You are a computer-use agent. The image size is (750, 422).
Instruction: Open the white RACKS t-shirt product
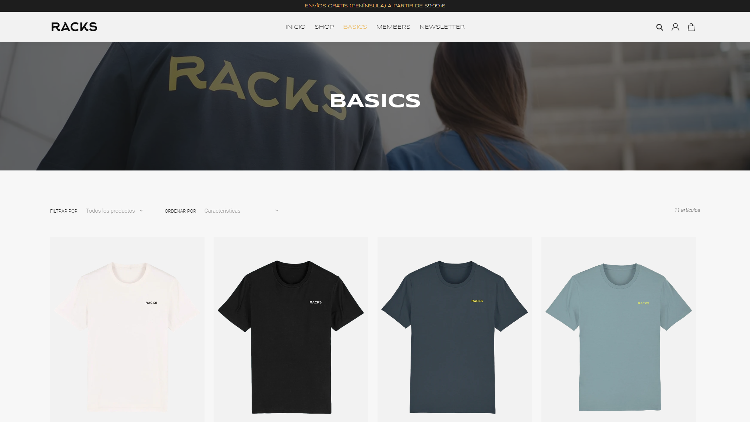pos(127,329)
